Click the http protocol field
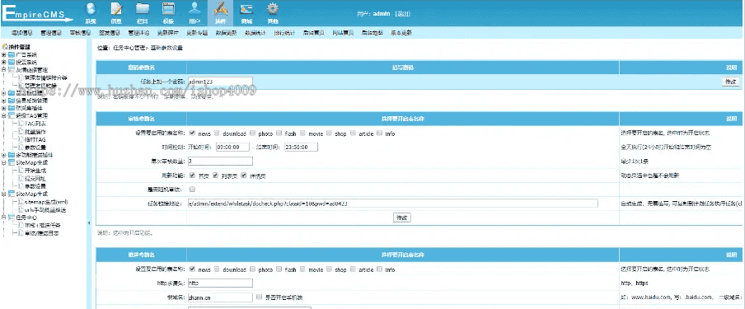 click(x=220, y=283)
